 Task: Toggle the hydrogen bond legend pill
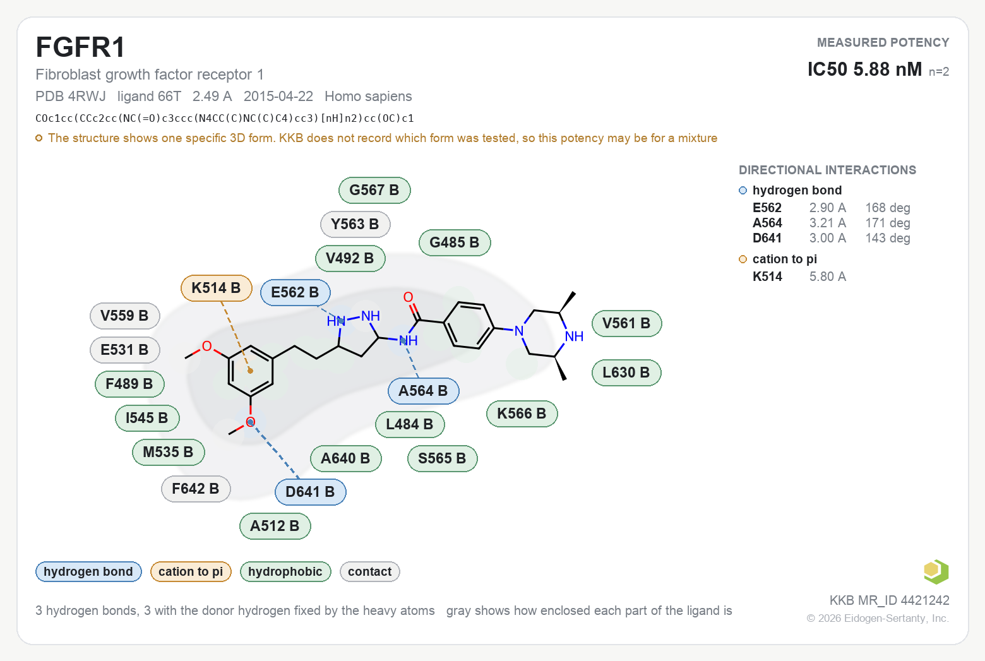point(88,571)
